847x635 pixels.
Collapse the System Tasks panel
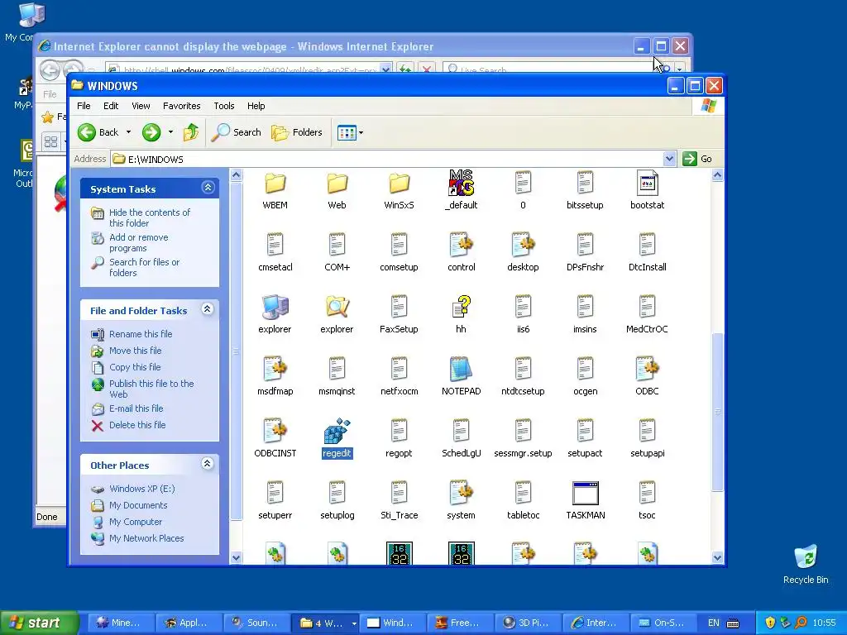pos(208,188)
